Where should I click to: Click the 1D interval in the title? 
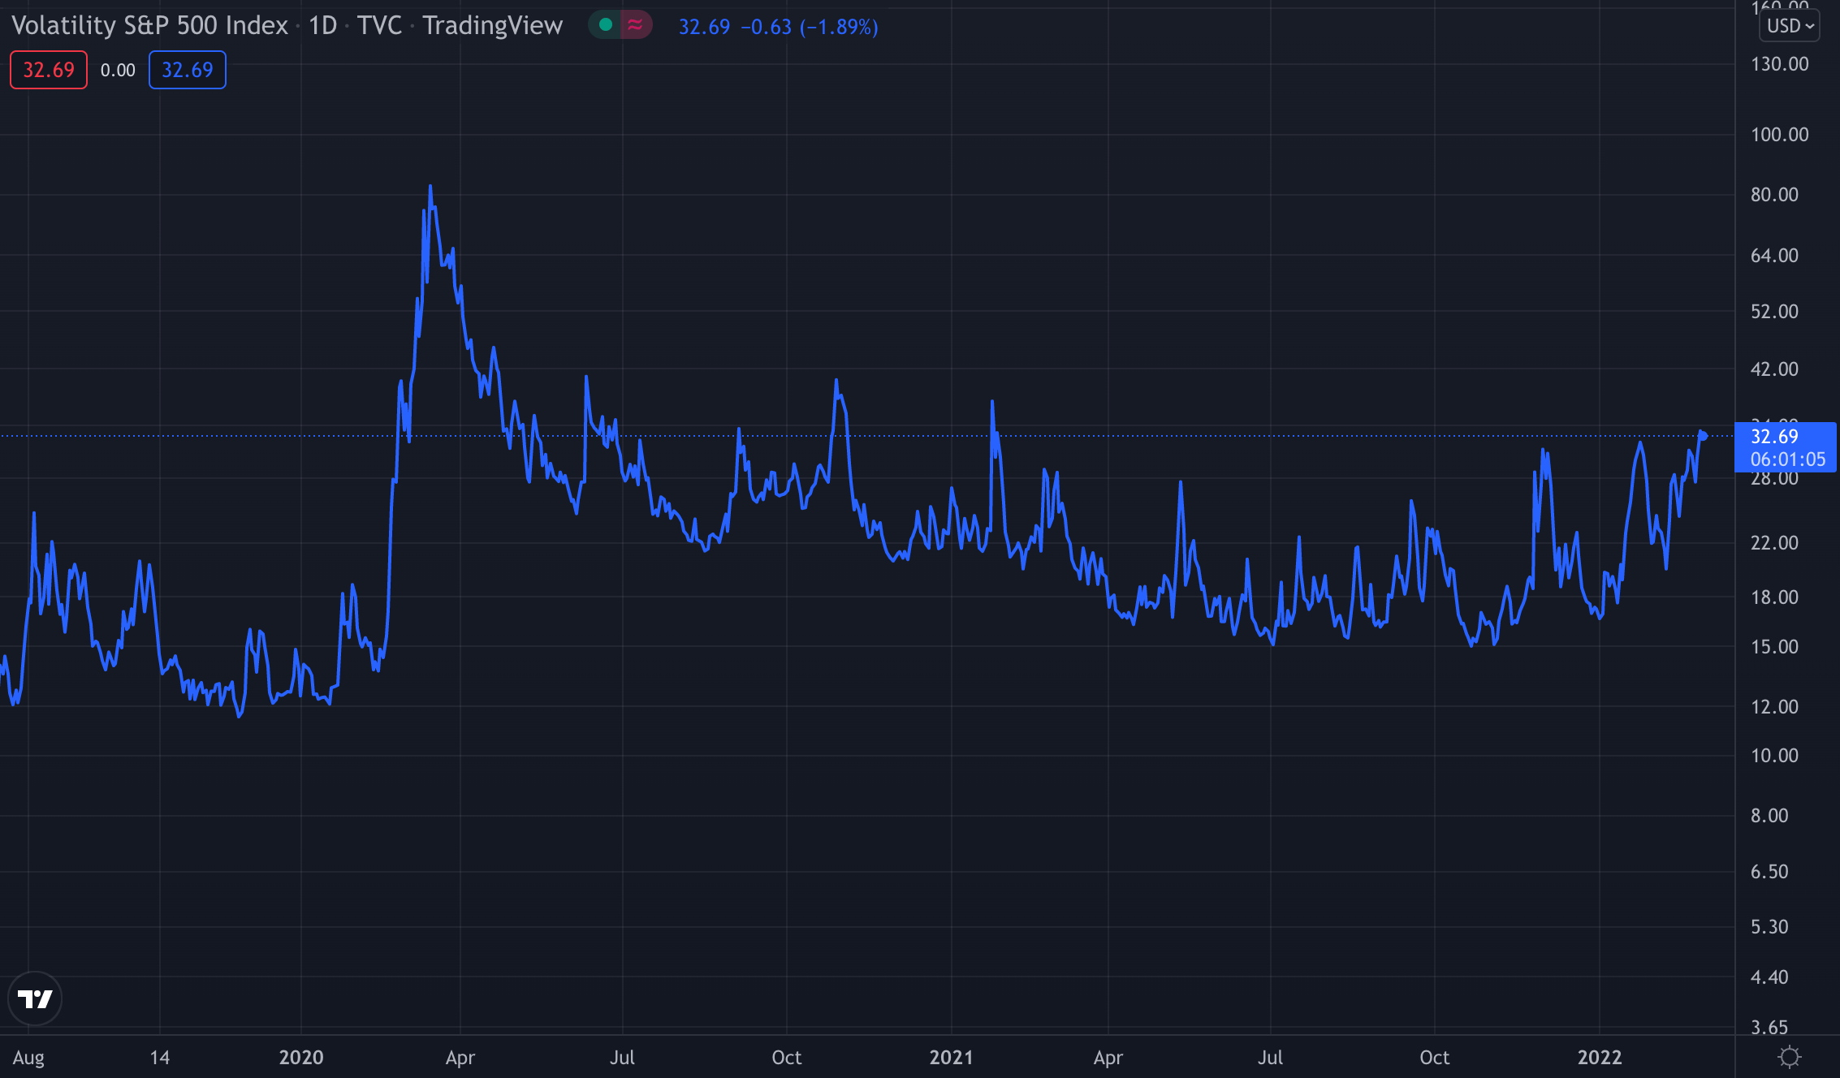point(322,26)
